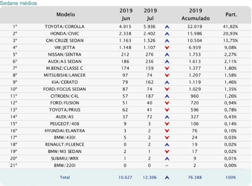Click the blue up arrow in Honda/Civic row
This screenshot has width=252, height=186.
[x=167, y=34]
